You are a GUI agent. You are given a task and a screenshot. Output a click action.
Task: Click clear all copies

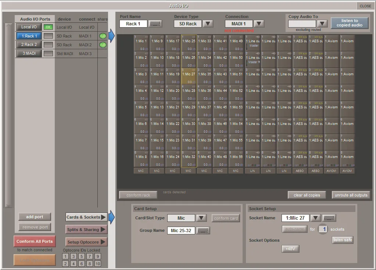pos(307,195)
